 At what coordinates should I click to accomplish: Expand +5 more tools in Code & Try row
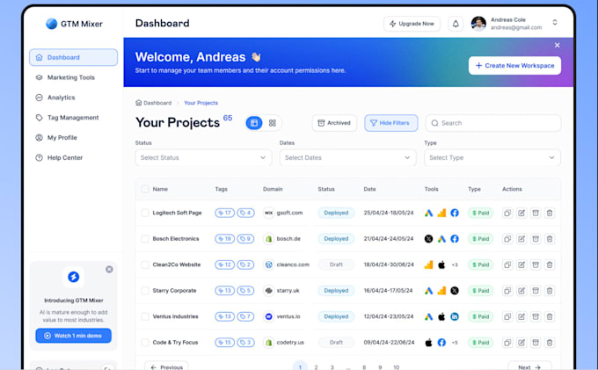tap(455, 343)
